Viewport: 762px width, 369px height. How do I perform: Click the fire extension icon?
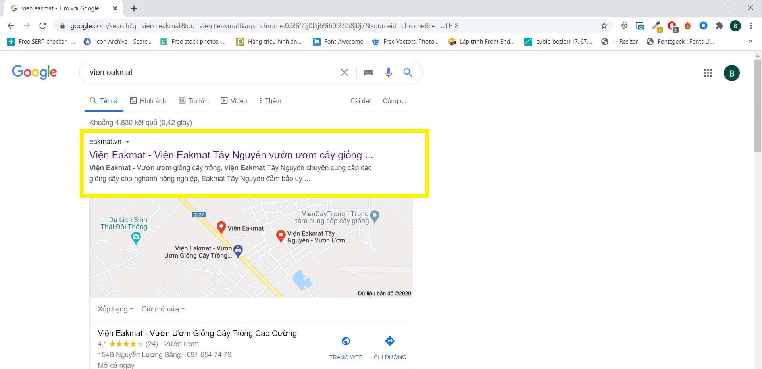687,26
